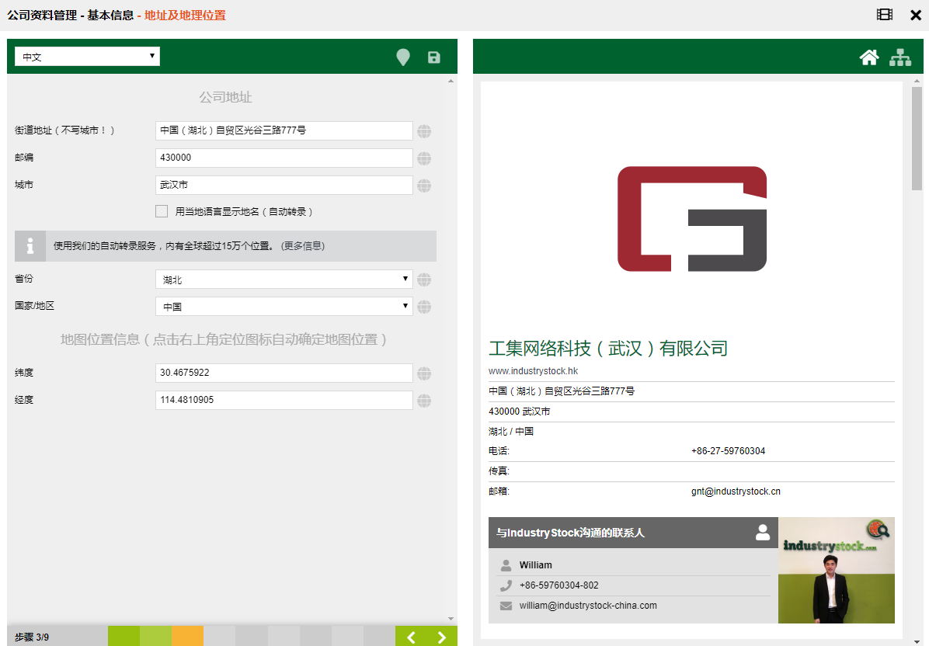Viewport: 929px width, 646px height.
Task: Go to next step with right arrow
Action: point(442,637)
